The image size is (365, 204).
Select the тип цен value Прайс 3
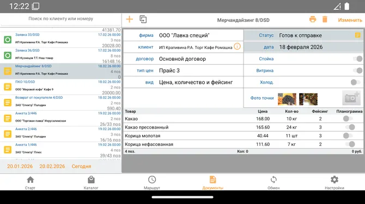pos(169,71)
